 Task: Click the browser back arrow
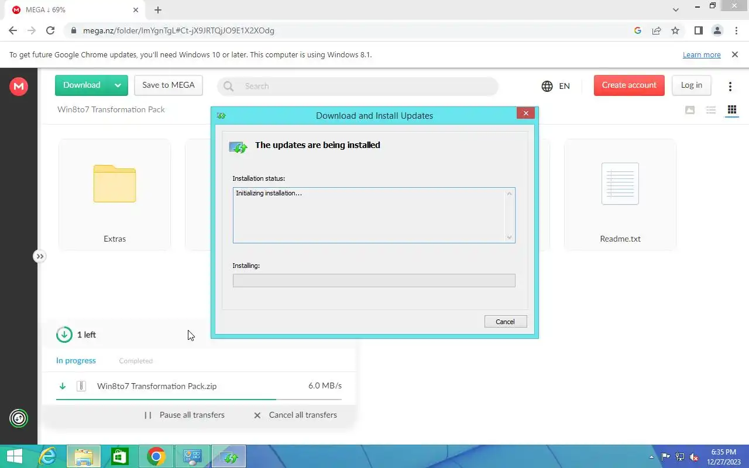[x=13, y=30]
